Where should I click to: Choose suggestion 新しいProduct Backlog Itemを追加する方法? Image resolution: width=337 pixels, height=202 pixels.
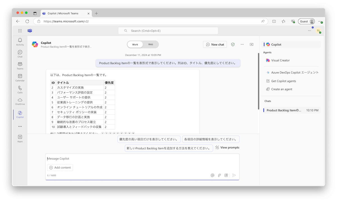[x=169, y=148]
